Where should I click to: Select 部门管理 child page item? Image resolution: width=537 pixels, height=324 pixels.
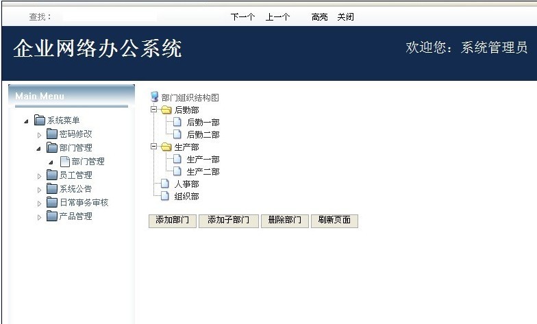point(88,162)
